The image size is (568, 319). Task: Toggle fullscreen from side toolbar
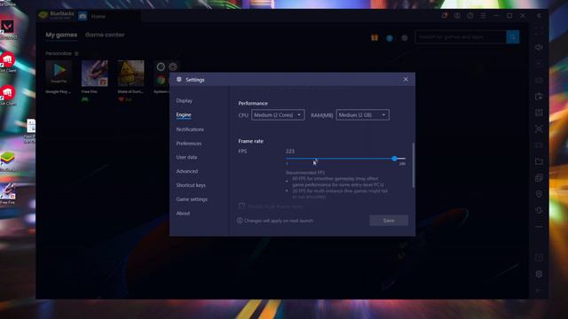539,31
